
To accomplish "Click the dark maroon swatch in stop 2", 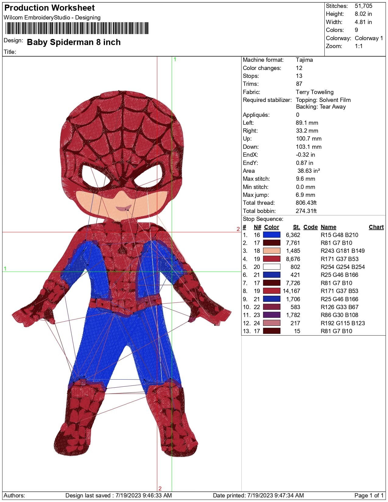I will tap(271, 243).
